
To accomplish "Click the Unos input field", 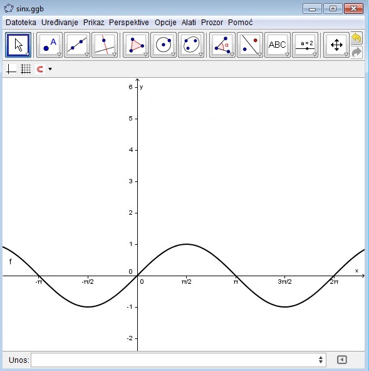I will coord(179,360).
